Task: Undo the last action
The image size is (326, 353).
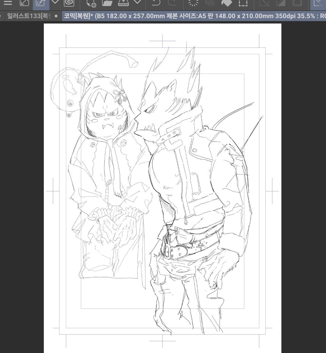Action: [x=155, y=3]
